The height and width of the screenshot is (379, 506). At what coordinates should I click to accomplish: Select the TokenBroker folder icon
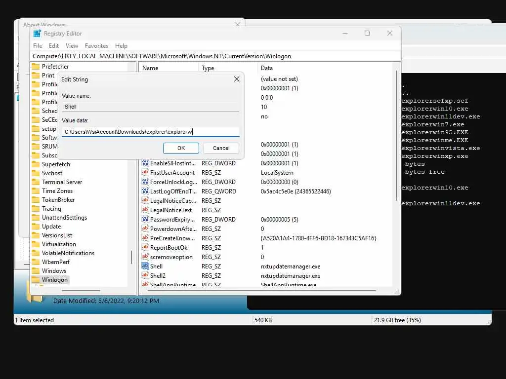(36, 200)
